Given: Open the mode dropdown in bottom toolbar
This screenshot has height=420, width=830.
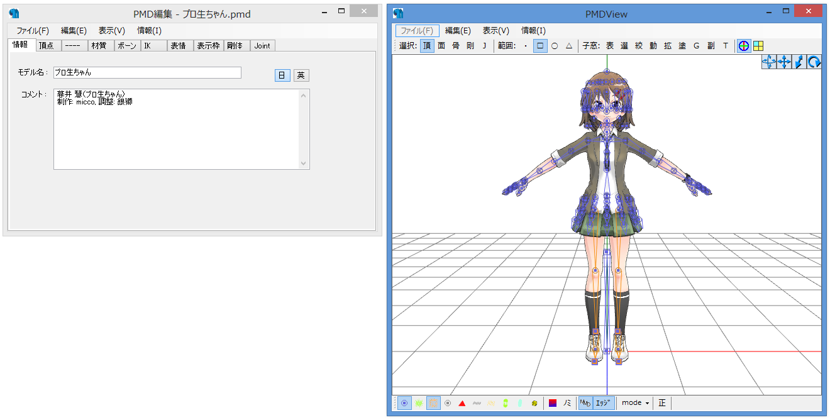Looking at the screenshot, I should coord(635,403).
